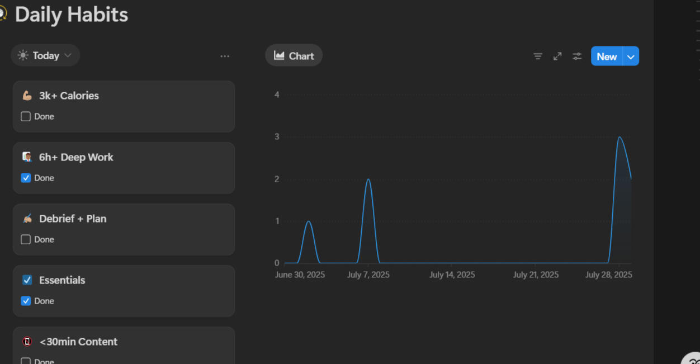Open the dropdown arrow next to New
700x364 pixels.
631,56
